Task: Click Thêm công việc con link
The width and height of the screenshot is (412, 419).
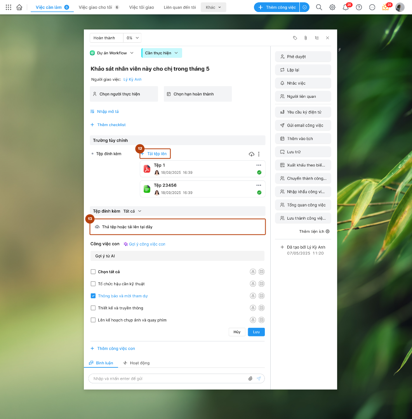Action: click(x=113, y=348)
